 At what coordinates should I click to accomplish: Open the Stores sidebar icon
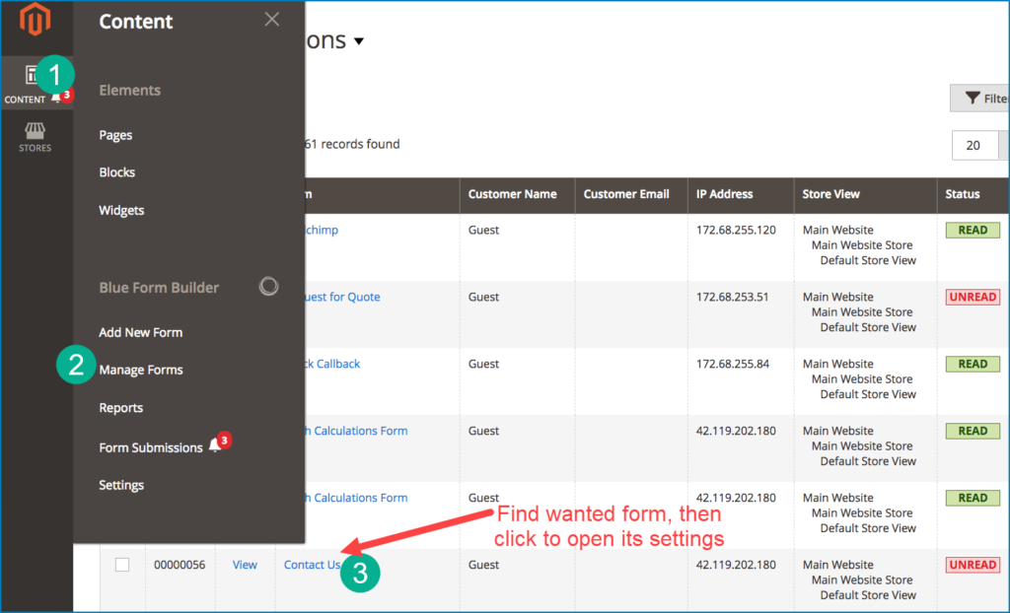pos(35,130)
